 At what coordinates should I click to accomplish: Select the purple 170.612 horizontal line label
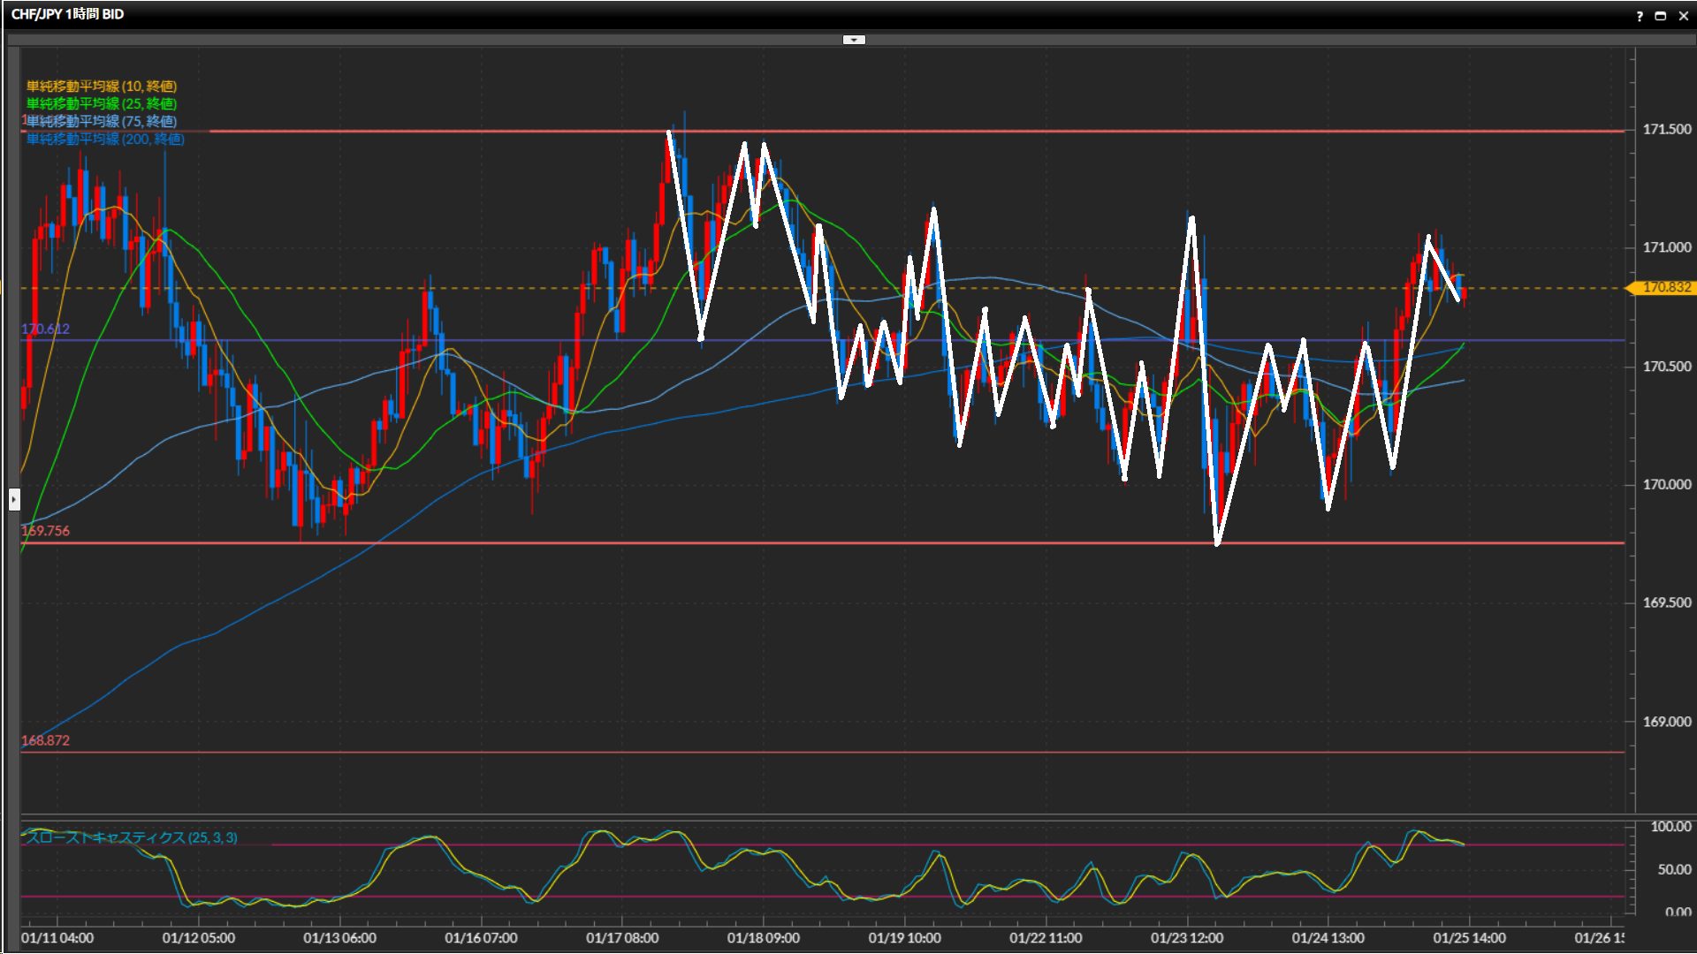[x=45, y=329]
